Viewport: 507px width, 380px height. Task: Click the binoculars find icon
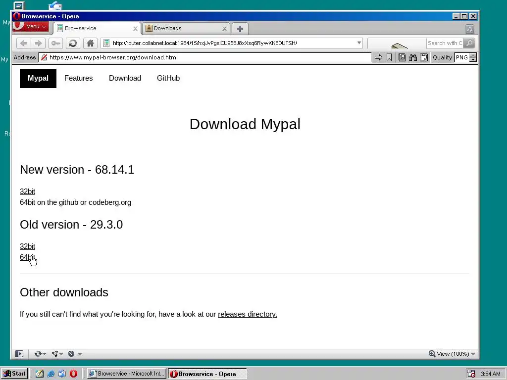click(413, 57)
